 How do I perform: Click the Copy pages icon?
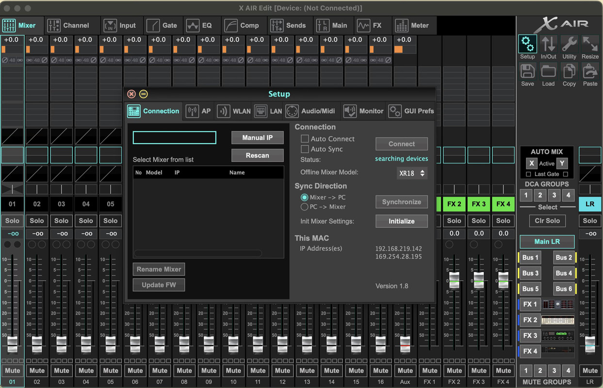(x=569, y=71)
